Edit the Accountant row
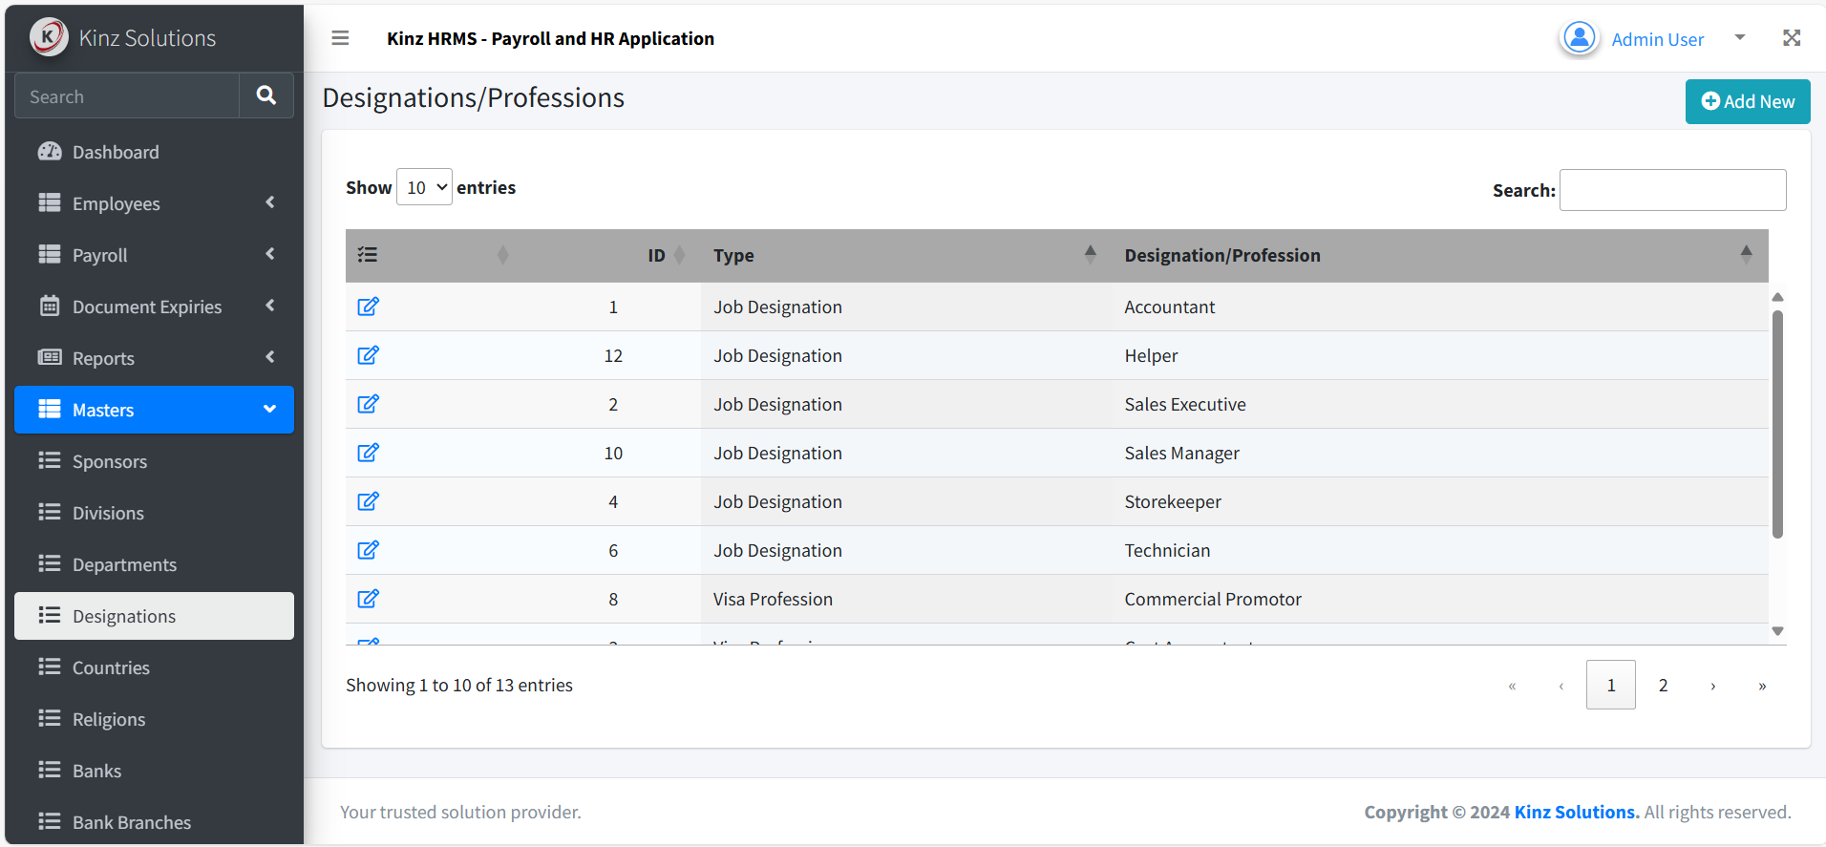1826x847 pixels. tap(368, 307)
